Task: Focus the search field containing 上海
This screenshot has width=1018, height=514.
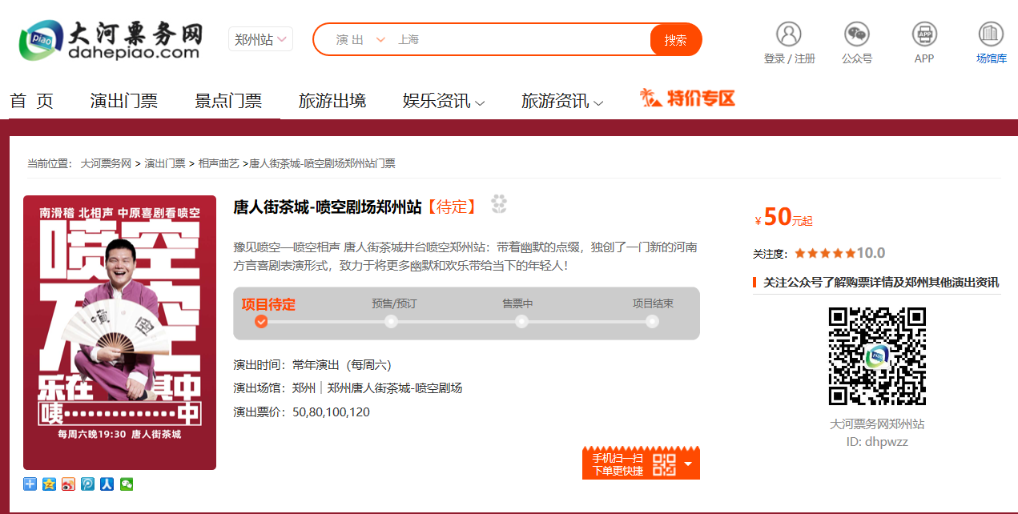Action: (x=521, y=39)
